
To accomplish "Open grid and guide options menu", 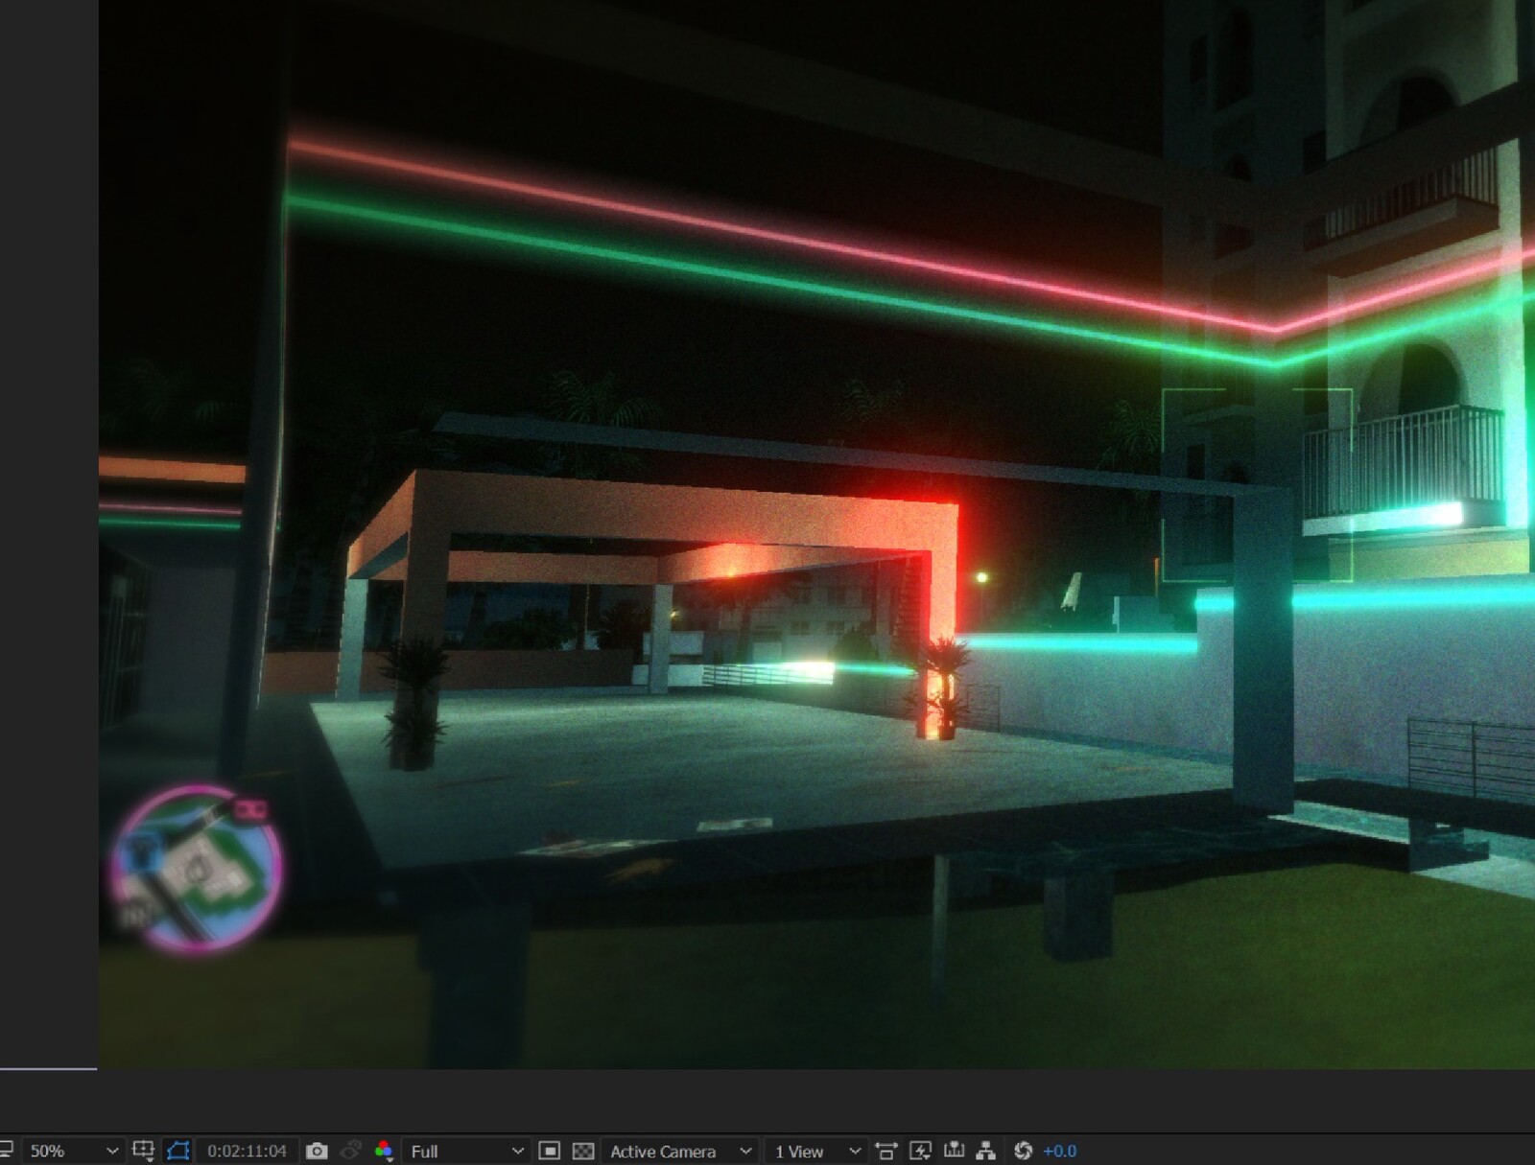I will [143, 1151].
